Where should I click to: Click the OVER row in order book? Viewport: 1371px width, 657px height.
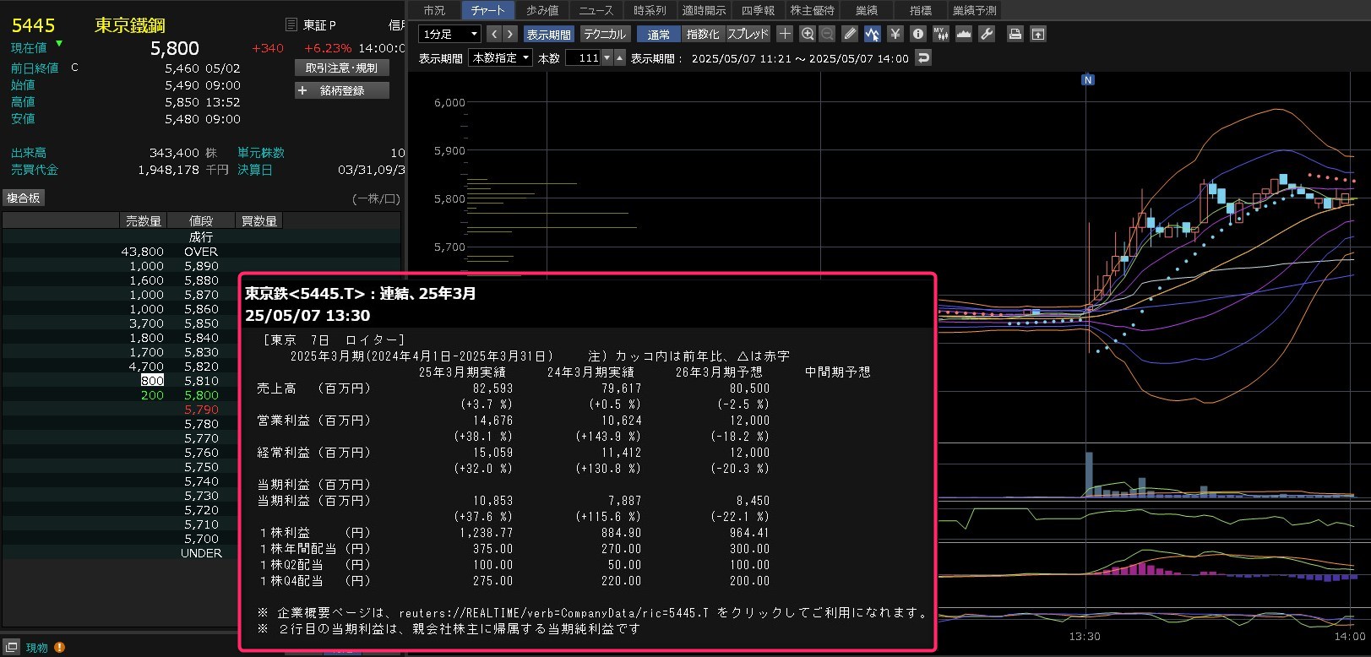coord(201,252)
